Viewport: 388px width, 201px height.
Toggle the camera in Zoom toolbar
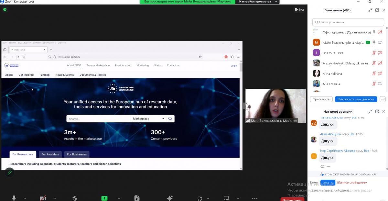tap(43, 198)
